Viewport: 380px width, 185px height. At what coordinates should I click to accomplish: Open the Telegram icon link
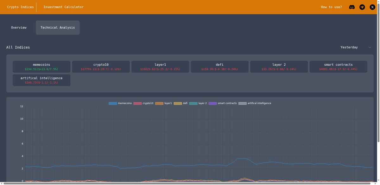coord(362,7)
